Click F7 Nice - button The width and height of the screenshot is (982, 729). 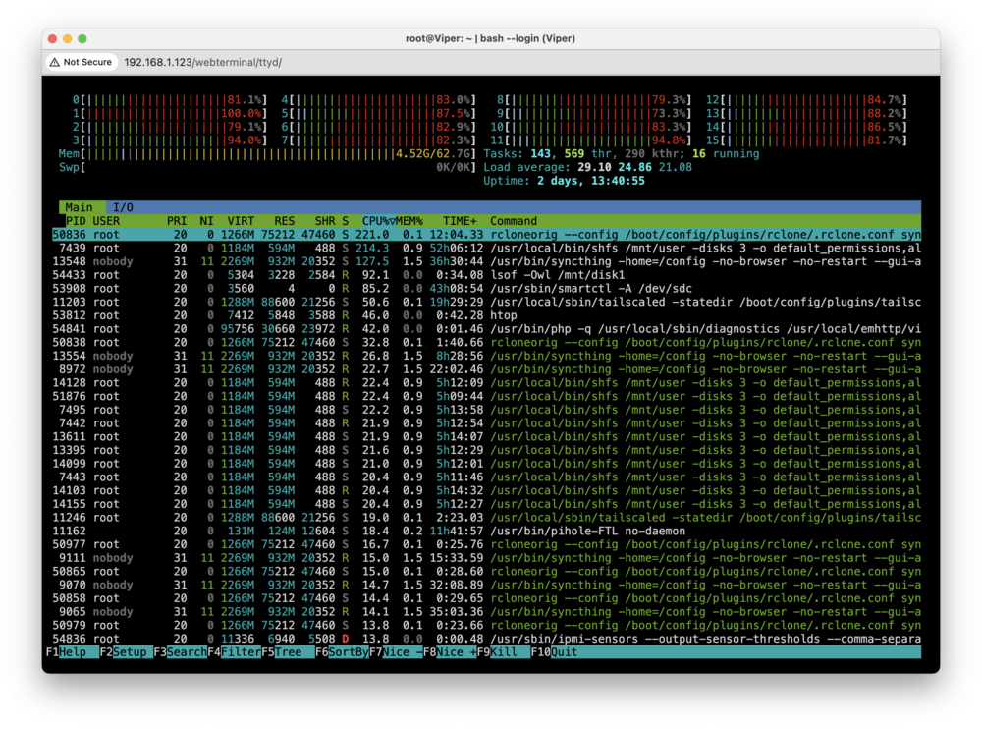396,652
